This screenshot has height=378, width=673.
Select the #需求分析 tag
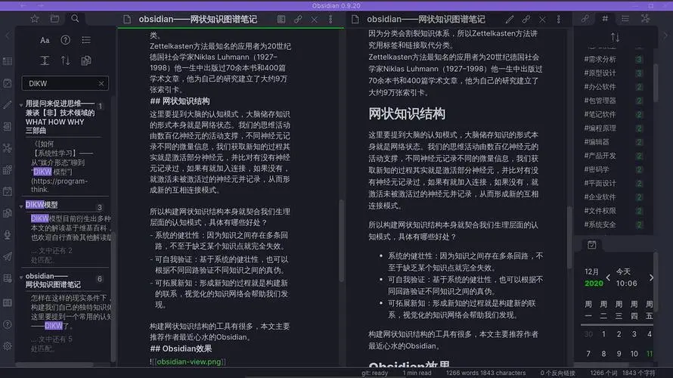(600, 59)
